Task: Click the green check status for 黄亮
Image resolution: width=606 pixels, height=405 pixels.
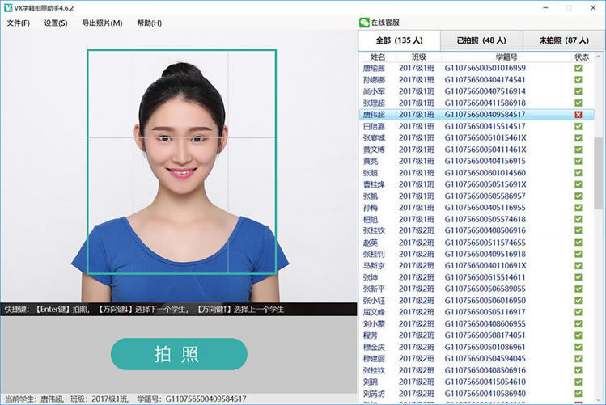Action: point(578,161)
